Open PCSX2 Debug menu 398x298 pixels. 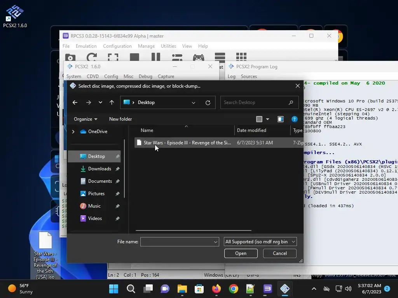click(145, 76)
